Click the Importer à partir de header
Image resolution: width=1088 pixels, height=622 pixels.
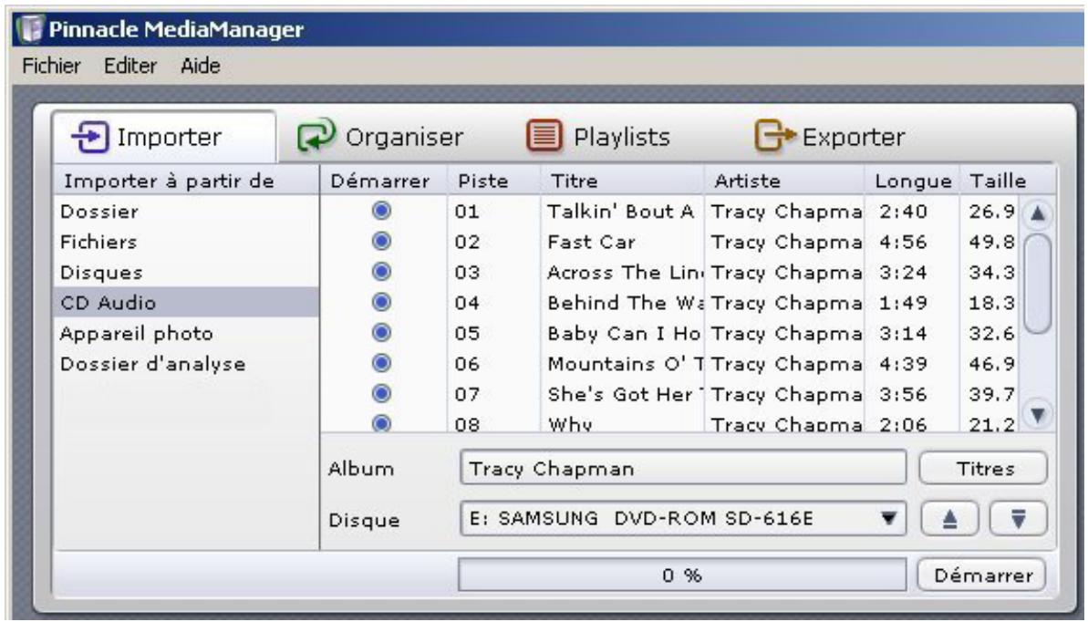coord(186,181)
